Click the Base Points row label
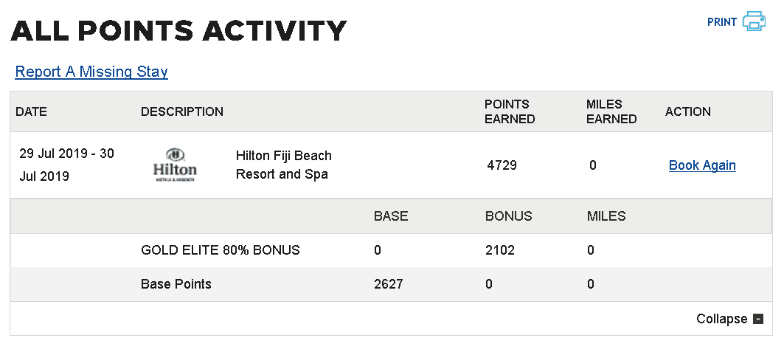This screenshot has height=341, width=784. 176,284
